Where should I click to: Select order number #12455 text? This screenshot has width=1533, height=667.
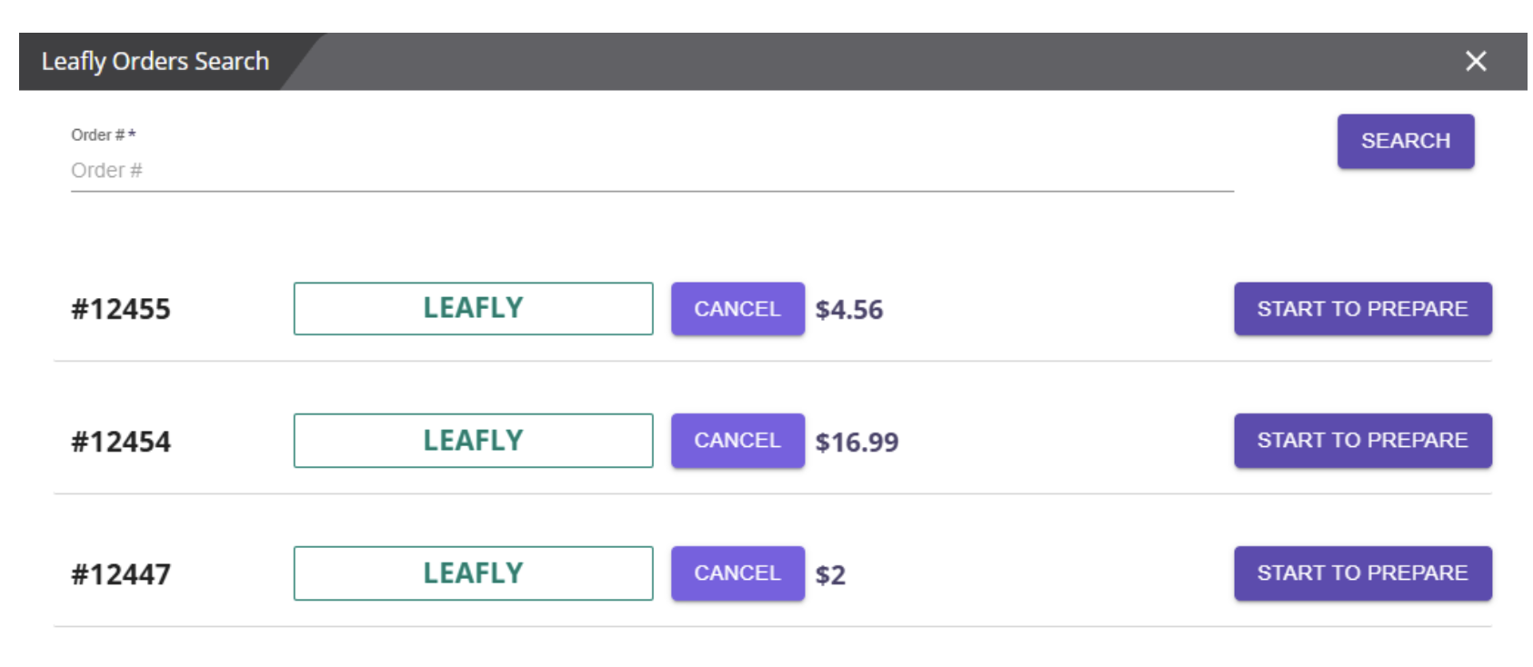coord(121,310)
